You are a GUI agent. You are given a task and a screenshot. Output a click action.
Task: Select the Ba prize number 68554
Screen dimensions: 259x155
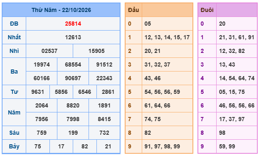coord(73,64)
